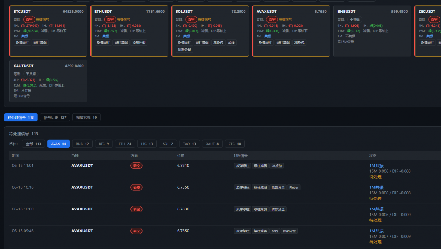Filter signals by BTC 9
Screen dimensions: 441x249
(x=104, y=144)
